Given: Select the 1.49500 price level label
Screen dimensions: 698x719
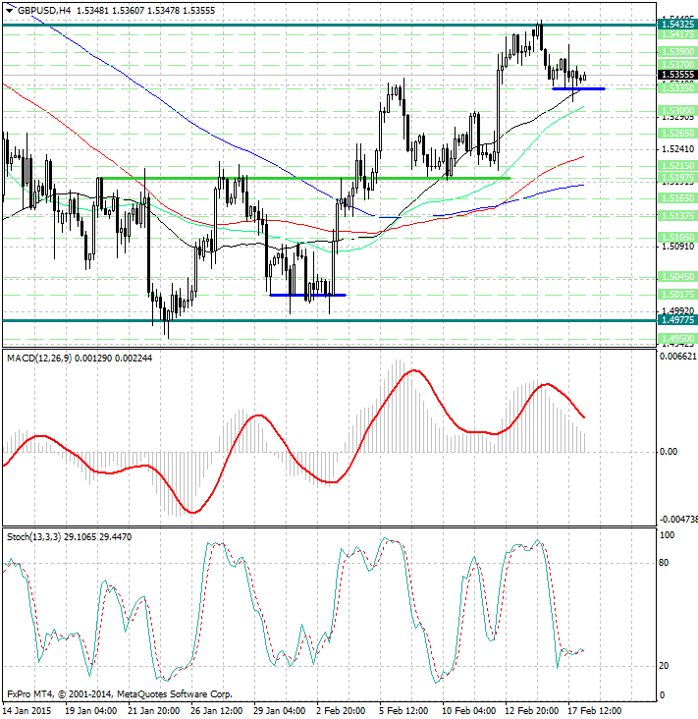Looking at the screenshot, I should coord(677,339).
